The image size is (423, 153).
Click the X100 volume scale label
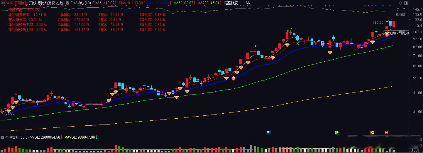pyautogui.click(x=413, y=150)
